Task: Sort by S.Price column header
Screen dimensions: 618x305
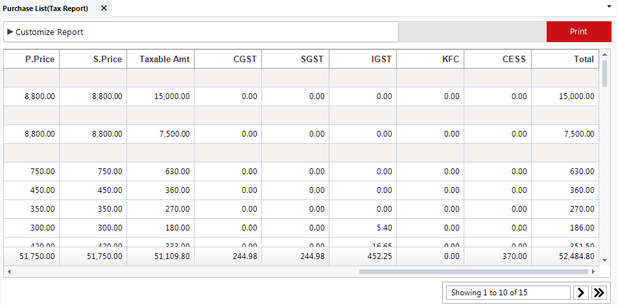Action: click(x=93, y=59)
